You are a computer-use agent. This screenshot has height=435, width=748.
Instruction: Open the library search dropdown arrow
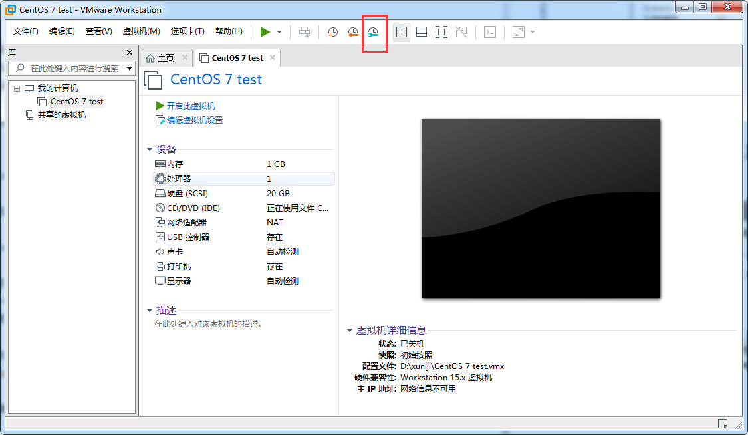(129, 69)
